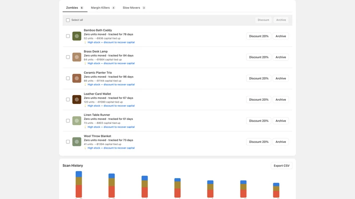Click the Bamboo Bath Caddy product name
The height and width of the screenshot is (199, 355).
98,30
